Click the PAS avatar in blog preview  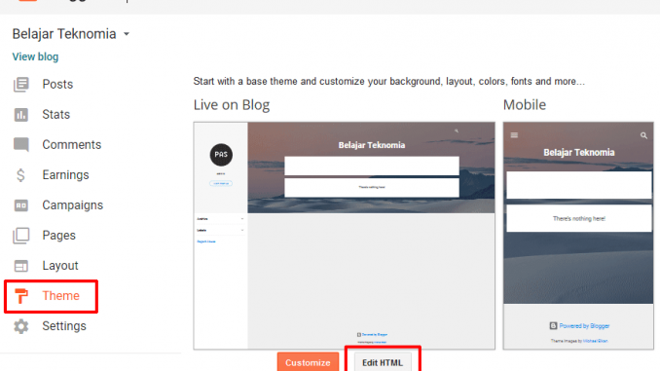tap(221, 155)
